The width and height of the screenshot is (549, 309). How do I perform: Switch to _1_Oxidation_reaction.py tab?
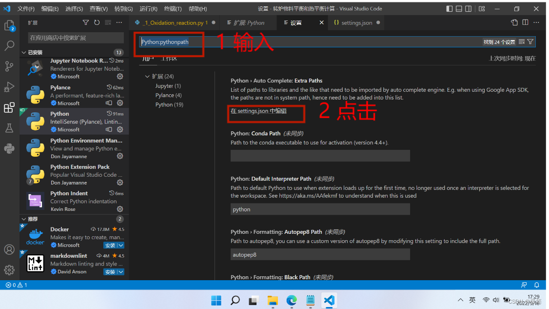pos(175,22)
